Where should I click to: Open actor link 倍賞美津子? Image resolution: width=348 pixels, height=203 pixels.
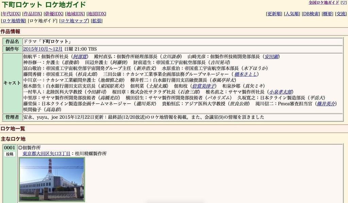pyautogui.click(x=204, y=86)
